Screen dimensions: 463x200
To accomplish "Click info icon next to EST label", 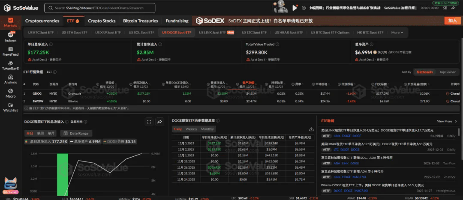I will (55, 72).
